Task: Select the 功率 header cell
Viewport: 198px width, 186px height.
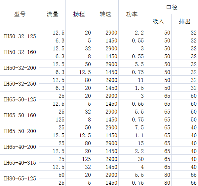Action: [x=132, y=14]
